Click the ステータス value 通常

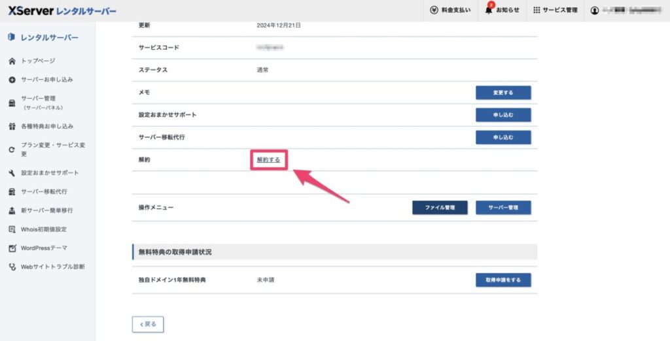(x=263, y=70)
